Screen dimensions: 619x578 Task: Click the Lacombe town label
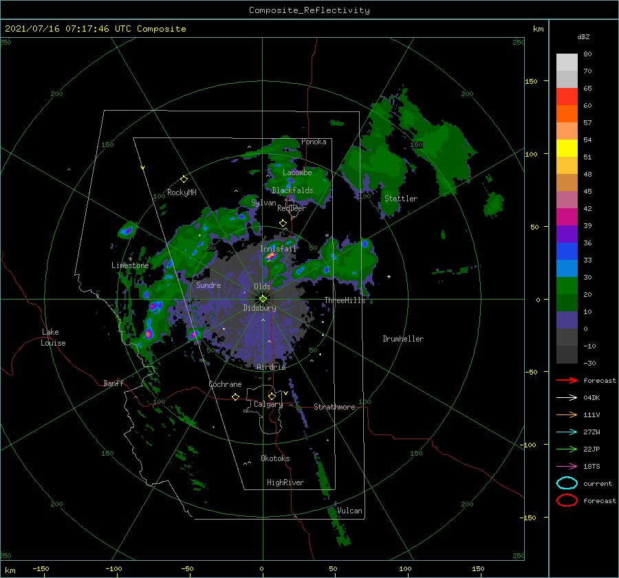pyautogui.click(x=297, y=173)
